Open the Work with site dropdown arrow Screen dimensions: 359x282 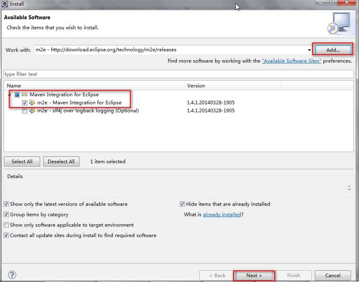click(x=309, y=50)
